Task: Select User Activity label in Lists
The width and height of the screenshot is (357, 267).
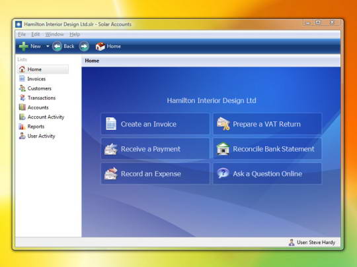Action: point(41,136)
